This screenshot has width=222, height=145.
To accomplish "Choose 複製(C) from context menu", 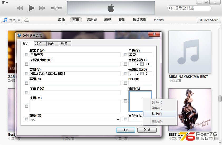I will click(x=160, y=108).
